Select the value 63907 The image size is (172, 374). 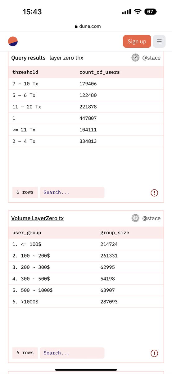[108, 290]
